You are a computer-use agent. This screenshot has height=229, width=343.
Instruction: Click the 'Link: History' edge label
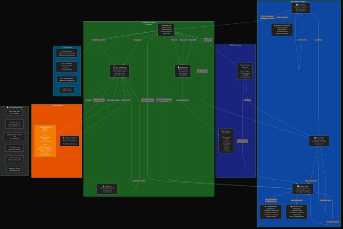318,40
